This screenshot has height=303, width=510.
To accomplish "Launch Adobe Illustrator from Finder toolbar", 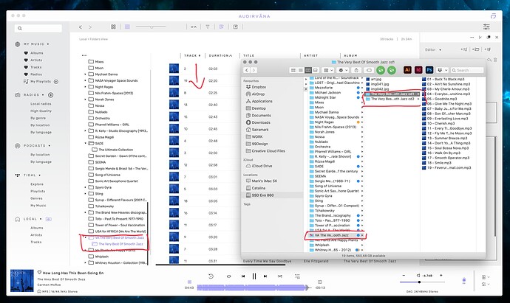I will [x=407, y=70].
